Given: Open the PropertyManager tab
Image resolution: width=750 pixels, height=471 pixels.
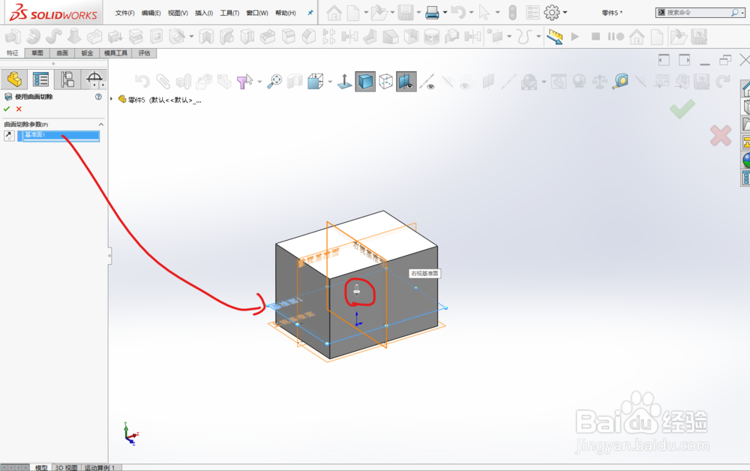Looking at the screenshot, I should [x=40, y=79].
